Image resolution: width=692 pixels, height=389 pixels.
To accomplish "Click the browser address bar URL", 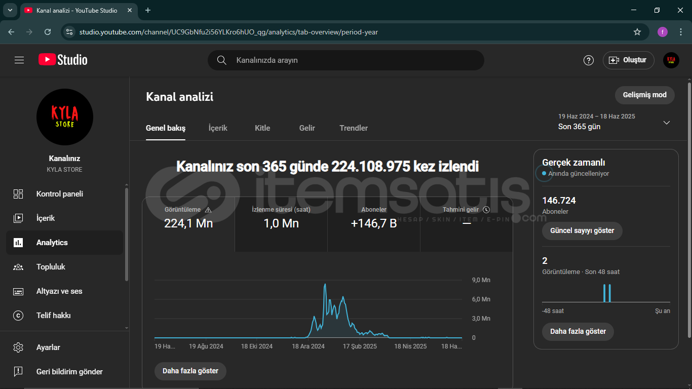I will (x=228, y=32).
